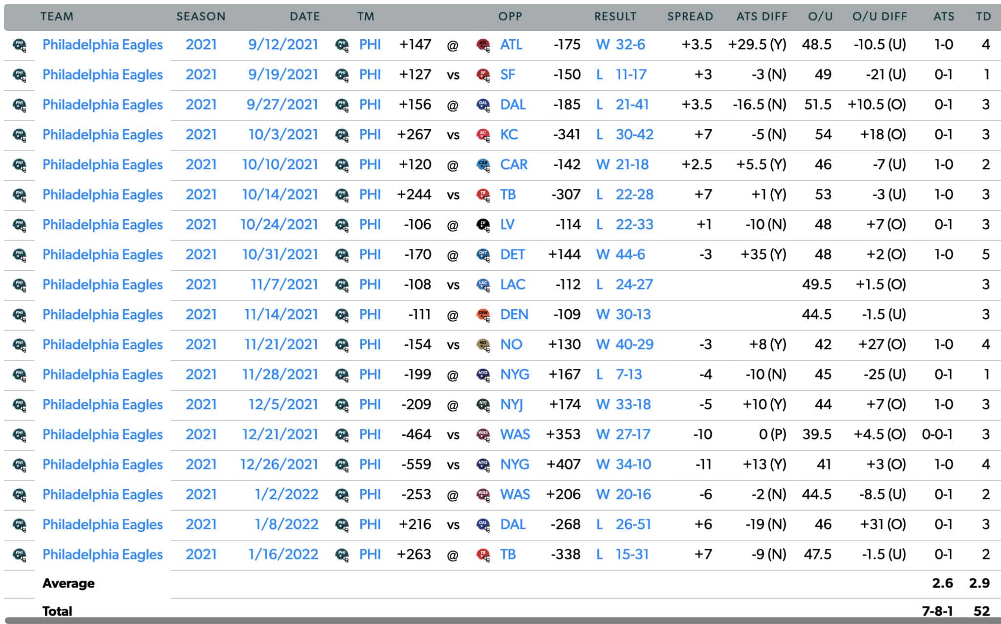Image resolution: width=1001 pixels, height=624 pixels.
Task: Click Eagles helmet at far left of 11/7/2021 row
Action: coord(20,285)
